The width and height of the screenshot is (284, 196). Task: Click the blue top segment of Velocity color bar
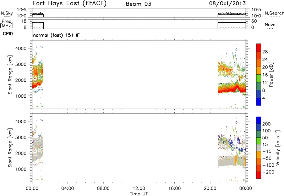click(x=259, y=120)
